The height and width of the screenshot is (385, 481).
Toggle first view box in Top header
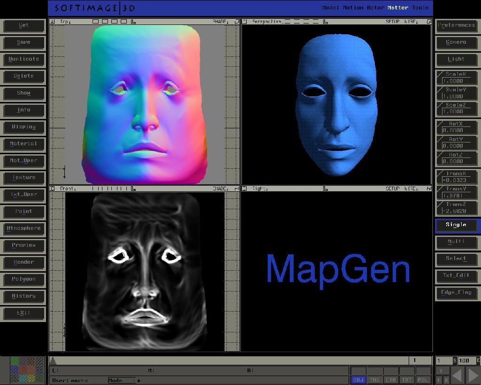[96, 22]
